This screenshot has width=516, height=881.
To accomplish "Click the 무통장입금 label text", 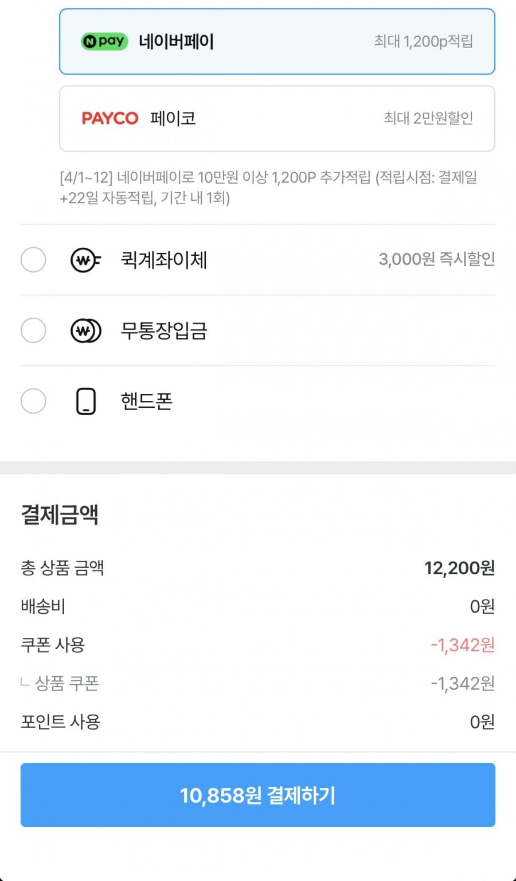I will point(163,331).
